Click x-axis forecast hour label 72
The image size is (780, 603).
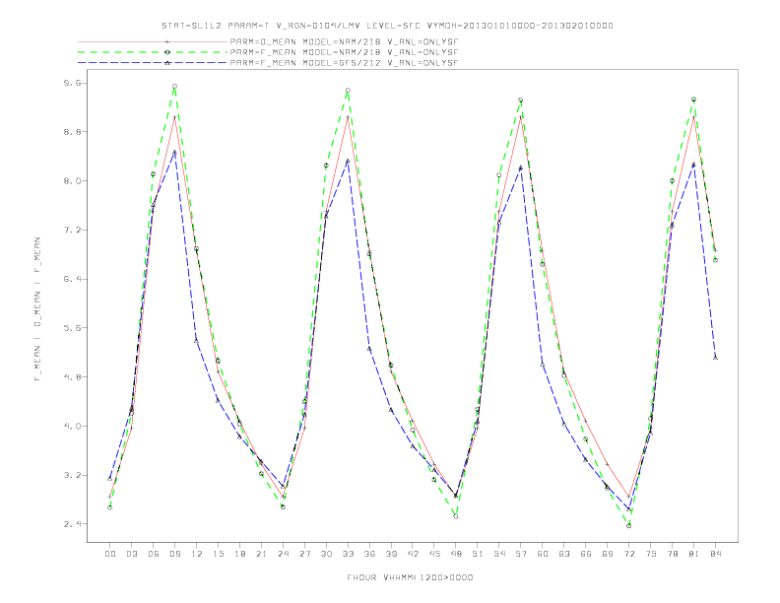[x=628, y=554]
